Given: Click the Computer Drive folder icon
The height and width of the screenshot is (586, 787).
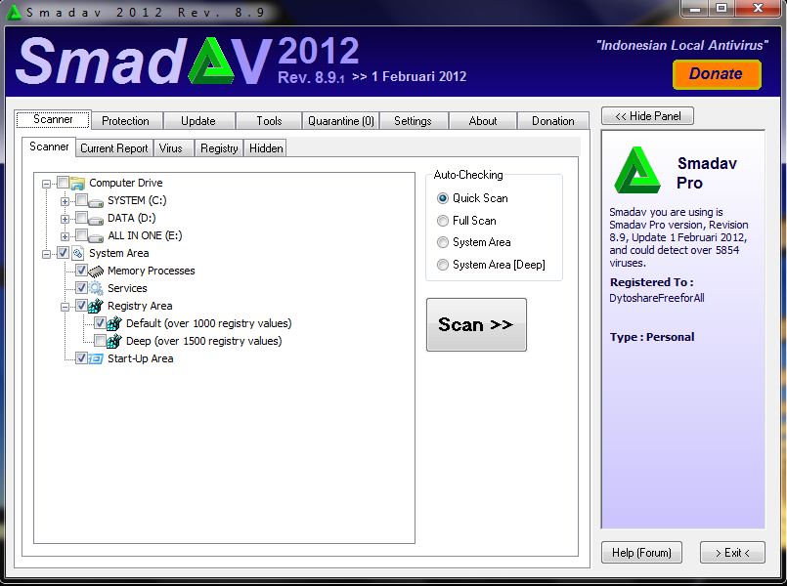Looking at the screenshot, I should coord(78,184).
